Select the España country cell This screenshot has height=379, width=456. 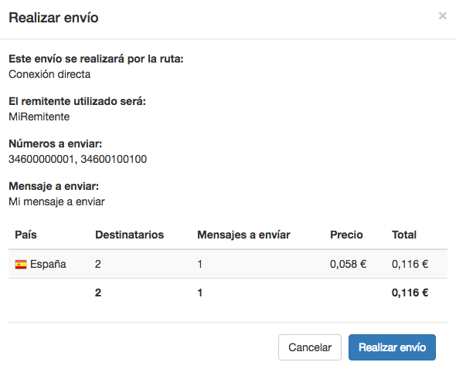click(41, 264)
